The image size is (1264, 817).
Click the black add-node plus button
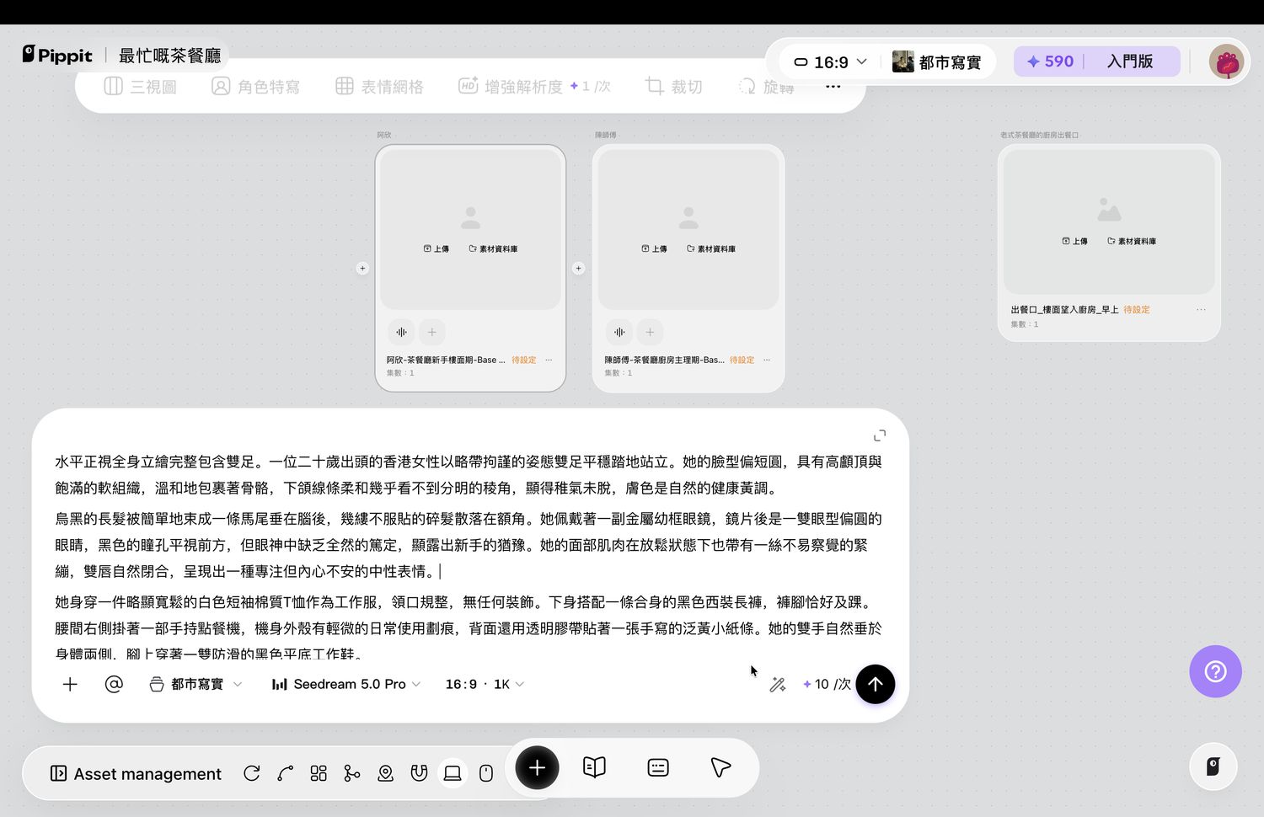[537, 767]
